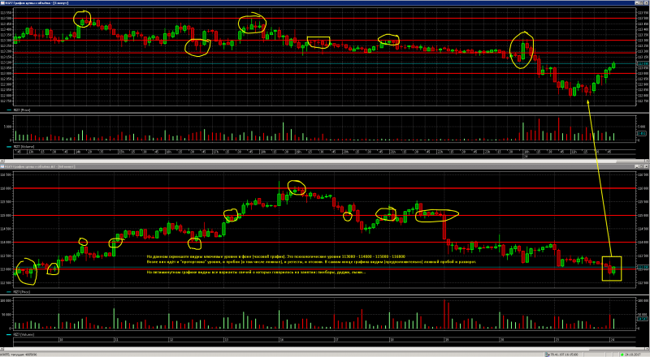The width and height of the screenshot is (650, 357).
Task: Click the 113 000 label on left price axis
Action: coord(6,269)
